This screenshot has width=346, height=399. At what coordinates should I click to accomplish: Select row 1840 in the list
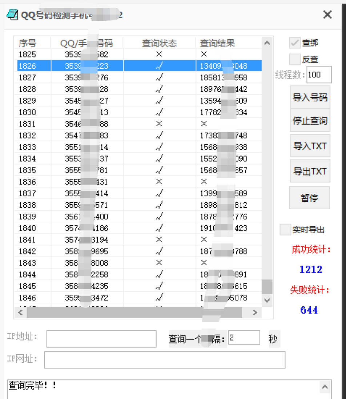pos(138,228)
